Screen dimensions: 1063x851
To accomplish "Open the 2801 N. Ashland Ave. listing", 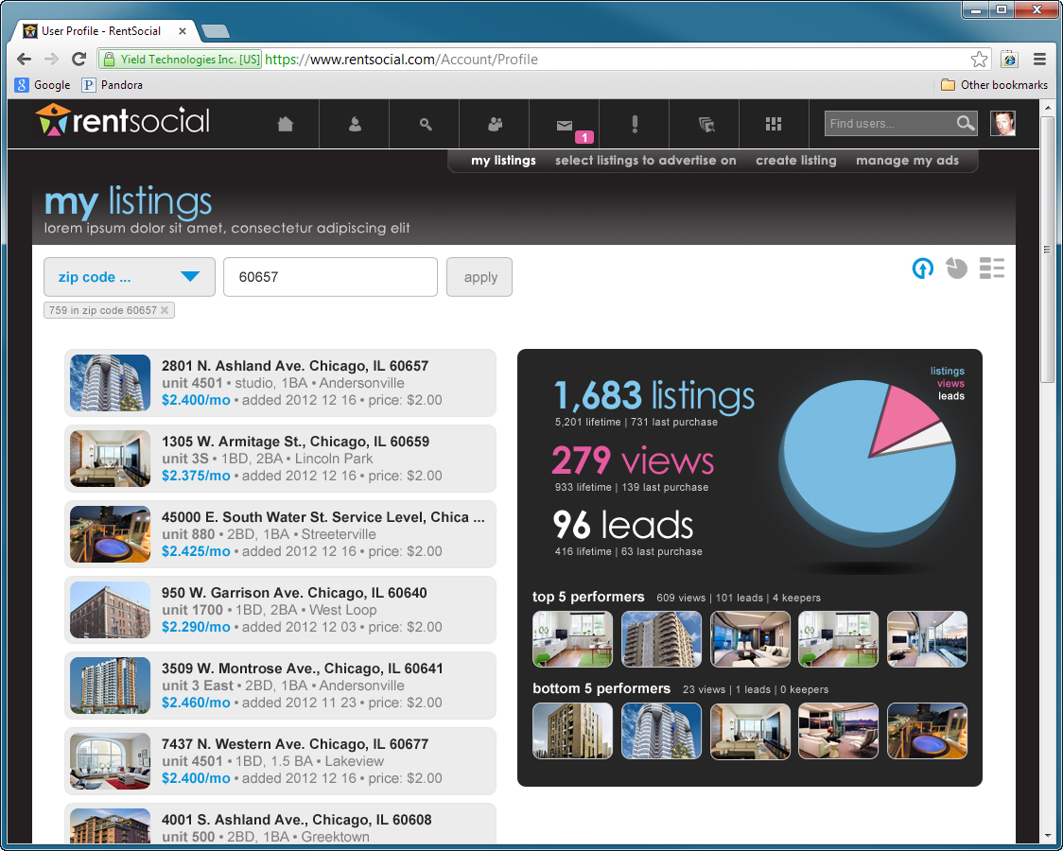I will pyautogui.click(x=281, y=383).
